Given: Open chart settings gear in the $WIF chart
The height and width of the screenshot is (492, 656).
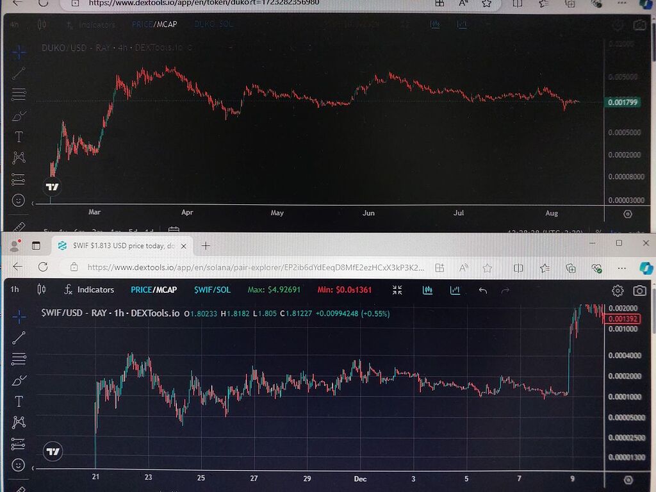Looking at the screenshot, I should click(618, 290).
